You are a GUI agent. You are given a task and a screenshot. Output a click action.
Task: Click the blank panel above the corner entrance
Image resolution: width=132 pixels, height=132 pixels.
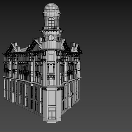click(x=52, y=98)
